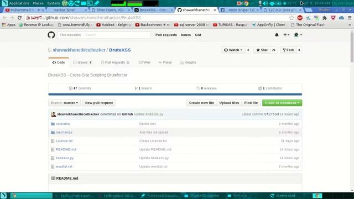Switch to the Issues tab
354x199 pixels.
(x=82, y=62)
